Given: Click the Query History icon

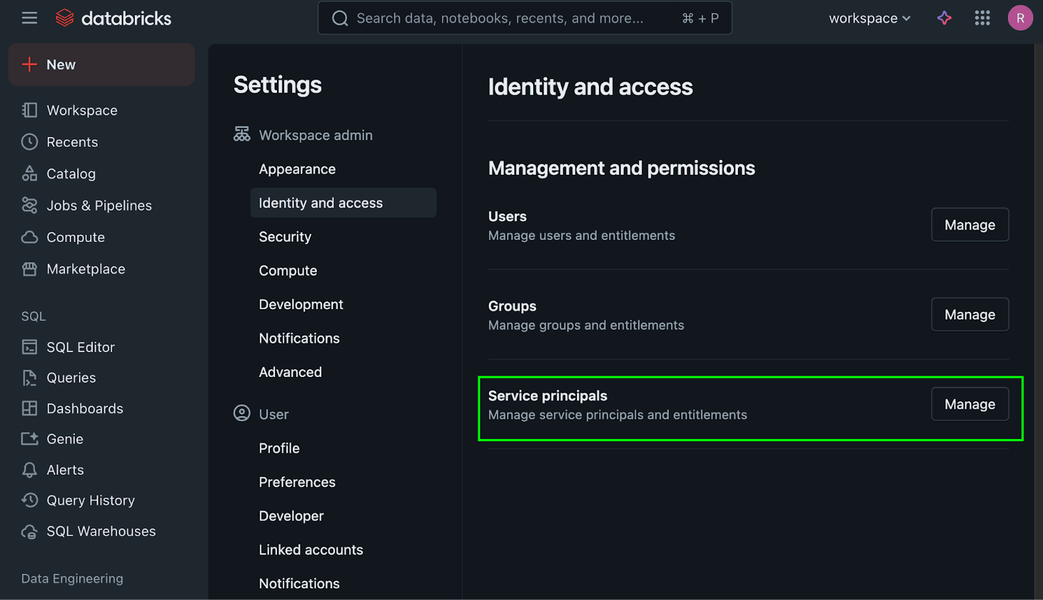Looking at the screenshot, I should (29, 500).
